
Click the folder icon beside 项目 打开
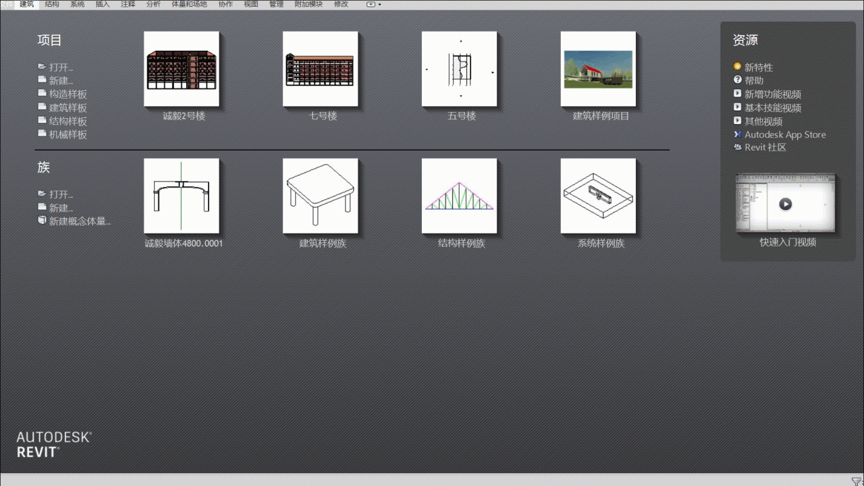coord(42,67)
